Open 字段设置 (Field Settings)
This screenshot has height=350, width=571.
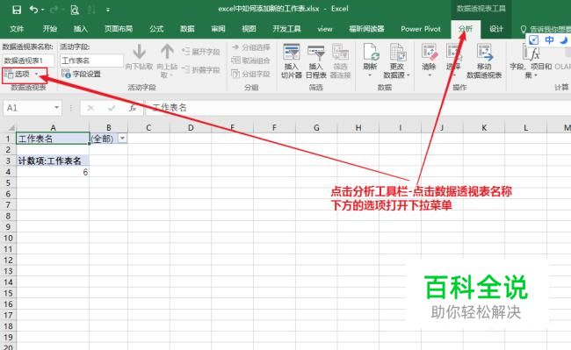[81, 75]
